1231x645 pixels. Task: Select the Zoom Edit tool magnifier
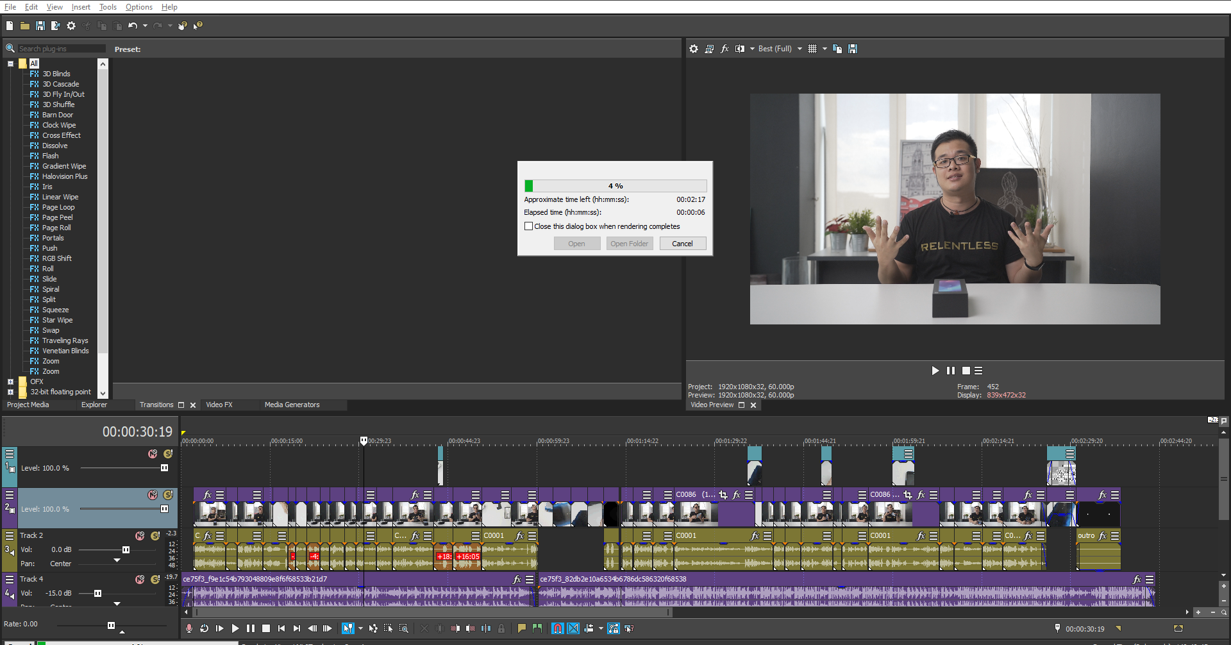click(404, 628)
